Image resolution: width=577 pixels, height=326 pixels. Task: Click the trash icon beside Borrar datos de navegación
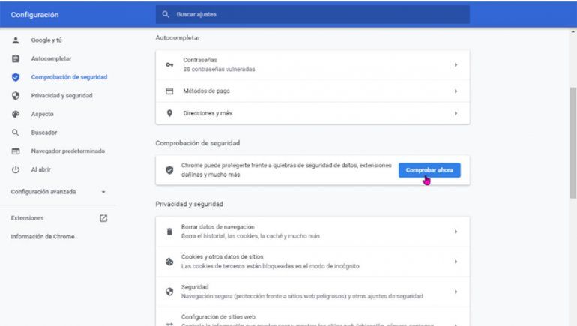169,232
